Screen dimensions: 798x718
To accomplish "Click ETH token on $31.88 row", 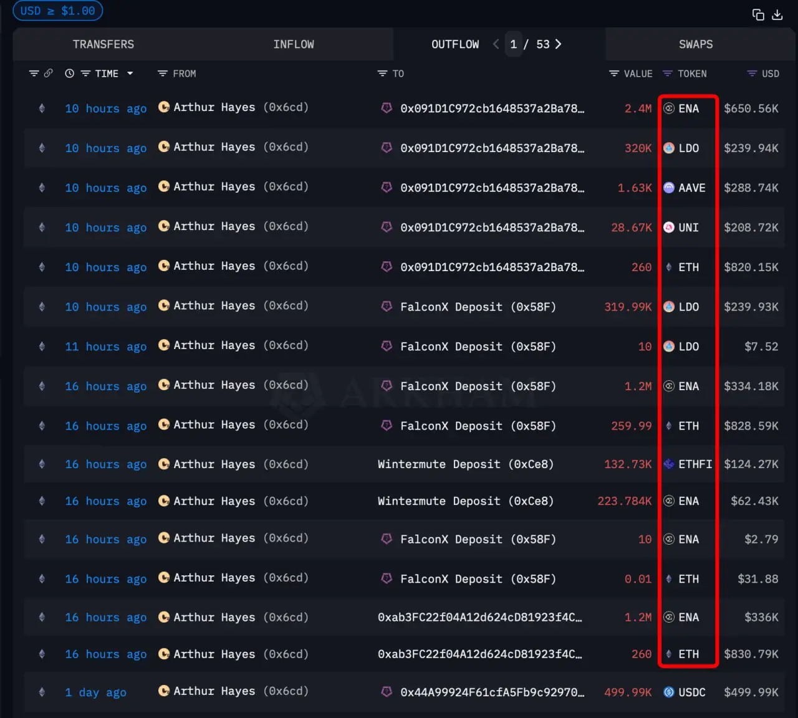I will click(x=681, y=579).
